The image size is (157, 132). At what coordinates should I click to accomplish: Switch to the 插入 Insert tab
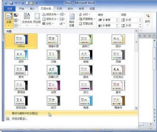pyautogui.click(x=32, y=9)
